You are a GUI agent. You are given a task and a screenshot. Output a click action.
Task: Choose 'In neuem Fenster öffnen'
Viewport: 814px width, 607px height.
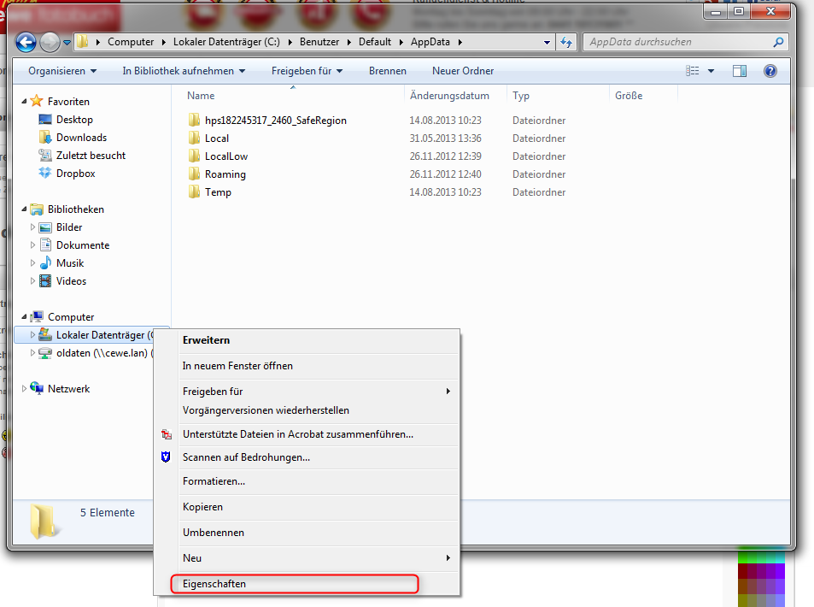point(237,366)
